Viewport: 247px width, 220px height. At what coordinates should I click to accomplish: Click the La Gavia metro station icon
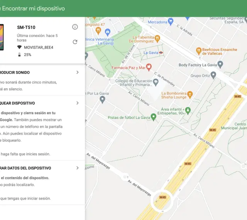(x=161, y=52)
